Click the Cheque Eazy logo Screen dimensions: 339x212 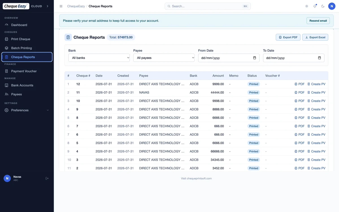tap(16, 6)
